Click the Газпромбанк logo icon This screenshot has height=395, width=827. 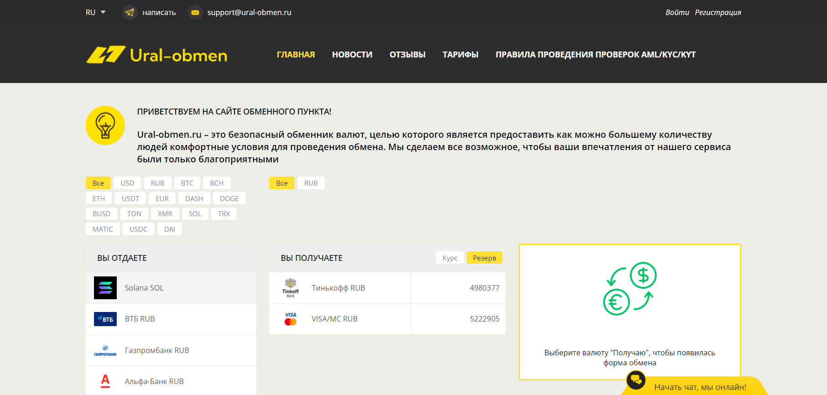click(x=105, y=350)
